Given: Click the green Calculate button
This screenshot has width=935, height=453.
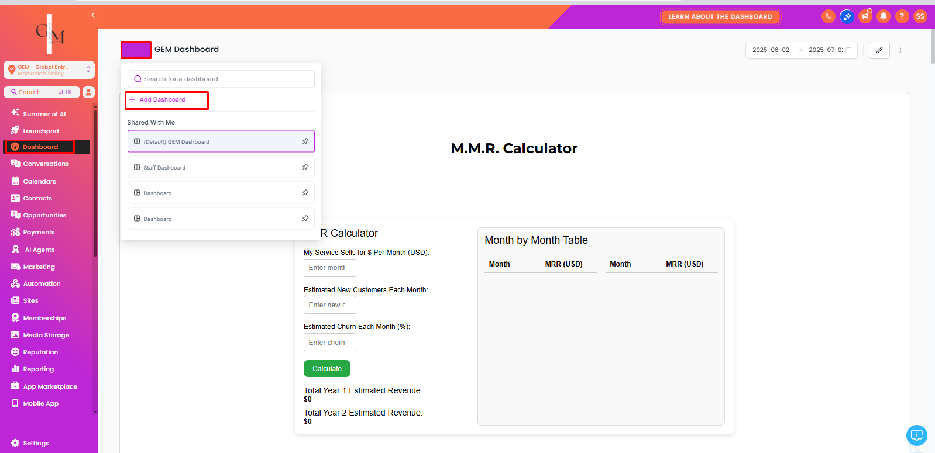Looking at the screenshot, I should coord(327,369).
